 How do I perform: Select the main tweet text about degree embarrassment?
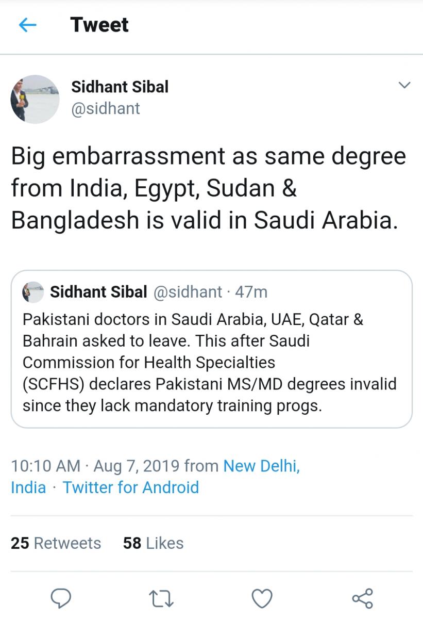[209, 189]
